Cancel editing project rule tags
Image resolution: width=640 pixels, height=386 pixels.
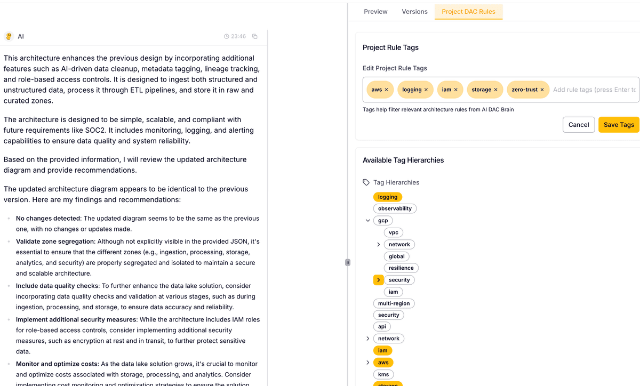(x=579, y=124)
